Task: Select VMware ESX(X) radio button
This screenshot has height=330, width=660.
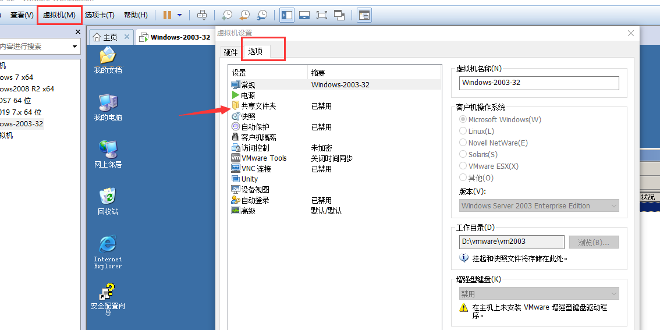Action: click(x=463, y=166)
